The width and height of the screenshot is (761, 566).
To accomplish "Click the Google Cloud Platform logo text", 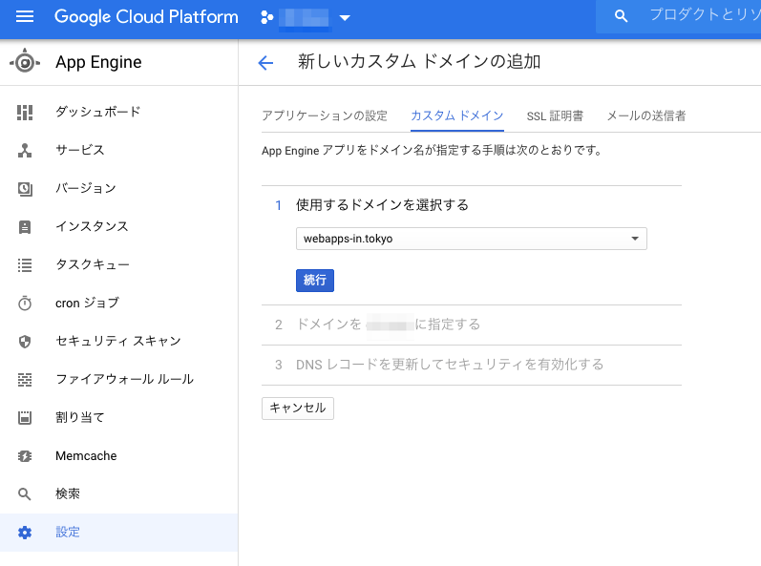I will click(146, 17).
